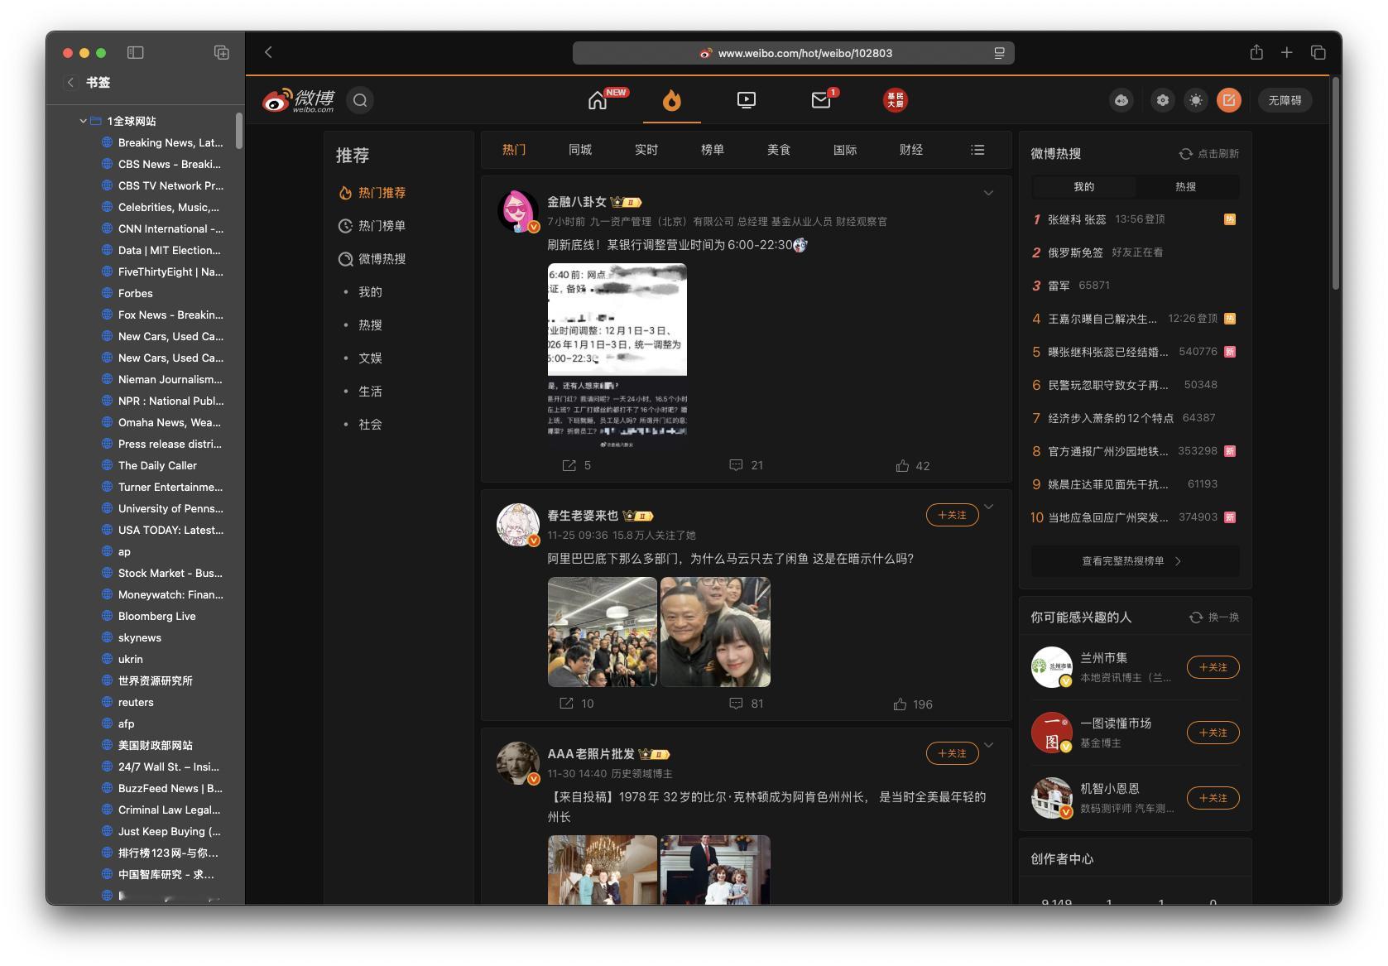Collapse the 1全球网站 bookmark folder

83,121
